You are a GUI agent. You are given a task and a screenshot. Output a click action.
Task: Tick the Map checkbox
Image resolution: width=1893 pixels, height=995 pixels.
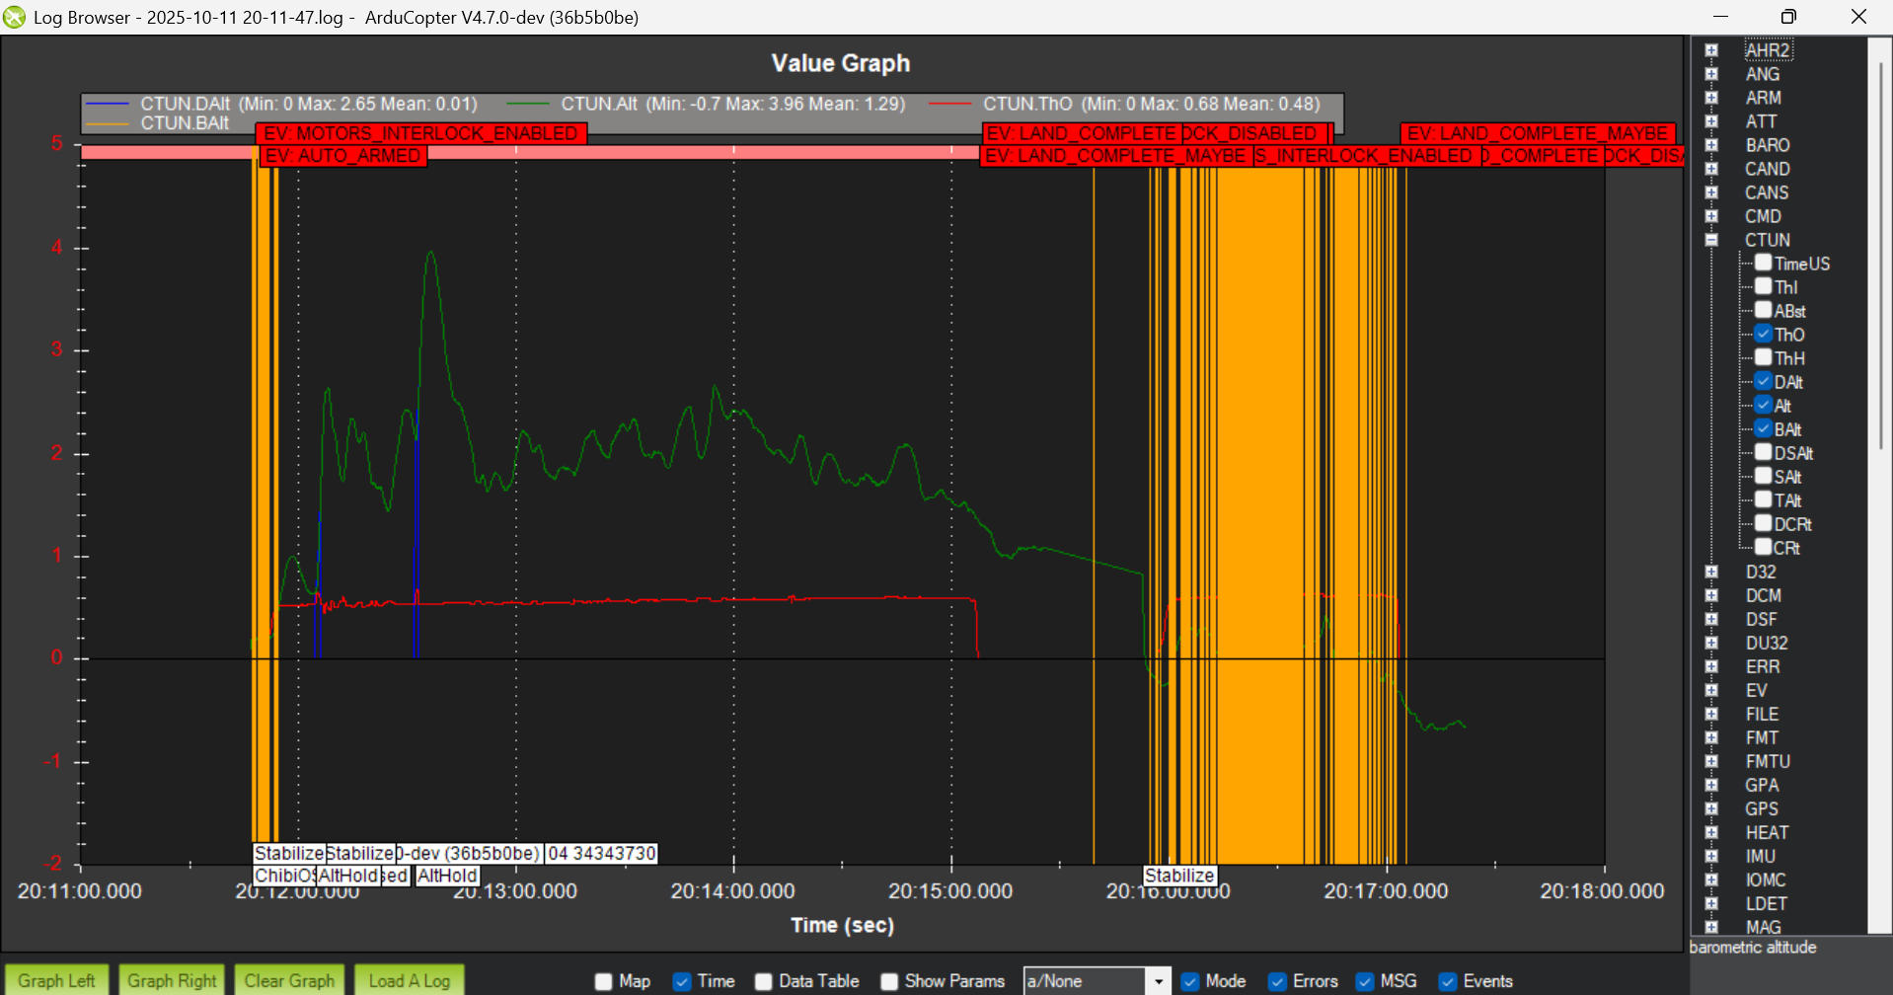pyautogui.click(x=604, y=981)
